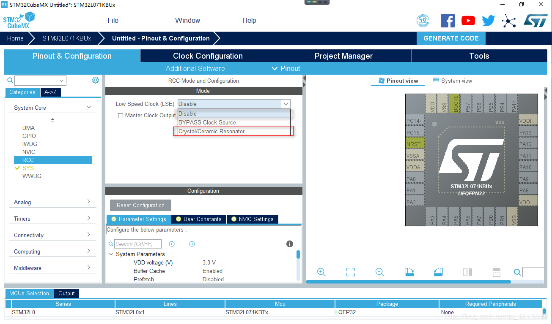Enable the Master Clock Output checkbox
Viewport: 552px width, 324px height.
click(x=121, y=115)
